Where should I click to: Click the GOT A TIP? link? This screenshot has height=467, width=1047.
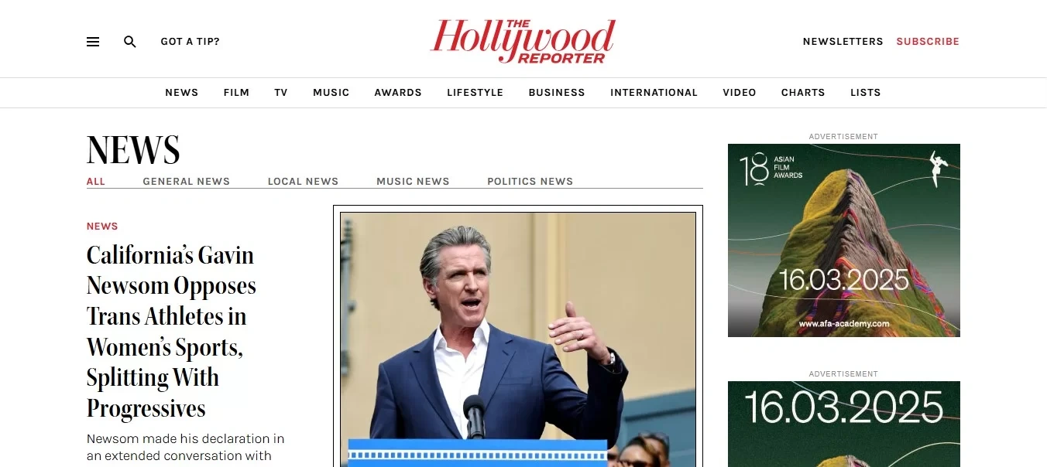point(191,42)
